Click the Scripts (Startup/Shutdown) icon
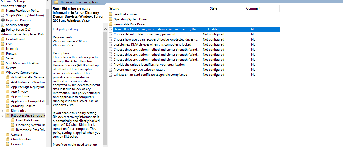Screen dimensions: 343x147 [3, 15]
